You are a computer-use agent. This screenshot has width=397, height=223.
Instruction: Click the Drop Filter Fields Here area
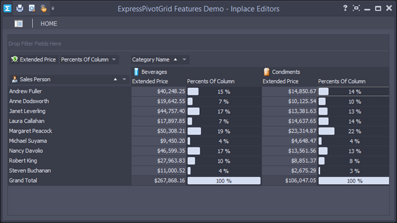[198, 43]
